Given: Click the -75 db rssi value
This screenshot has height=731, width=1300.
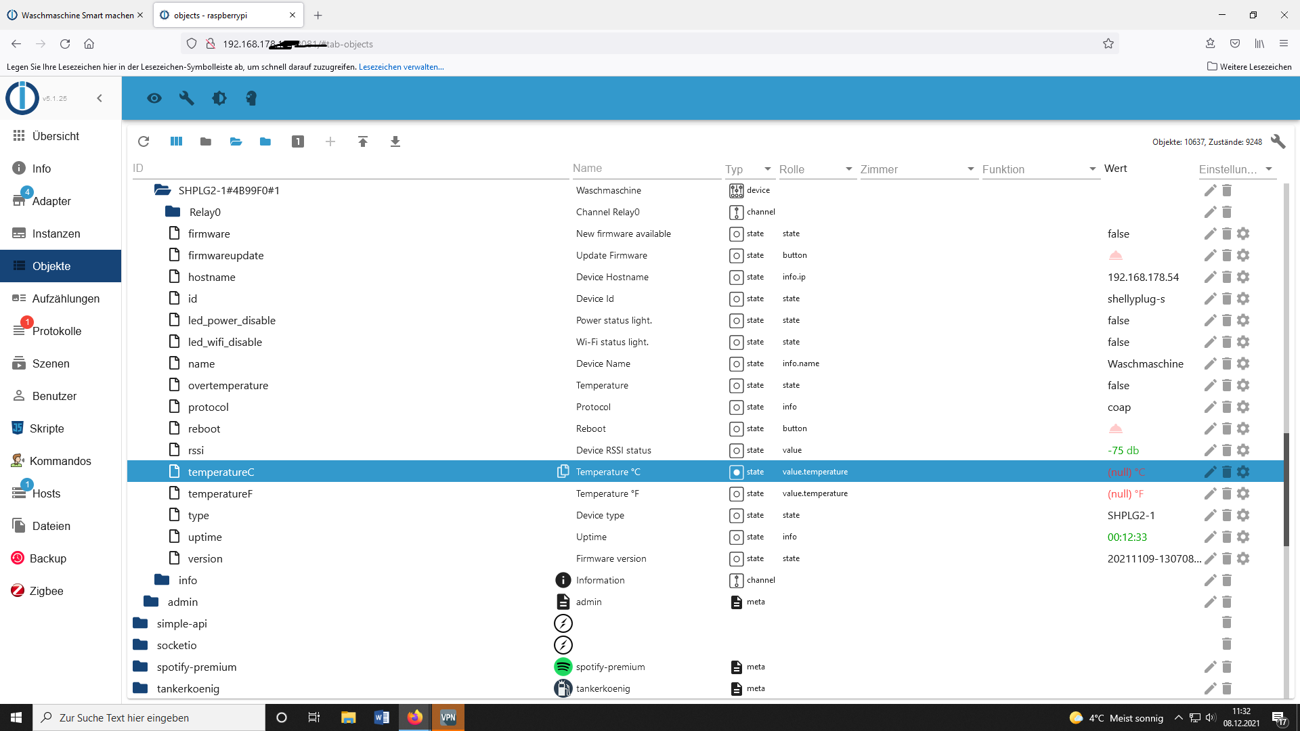Looking at the screenshot, I should coord(1123,450).
